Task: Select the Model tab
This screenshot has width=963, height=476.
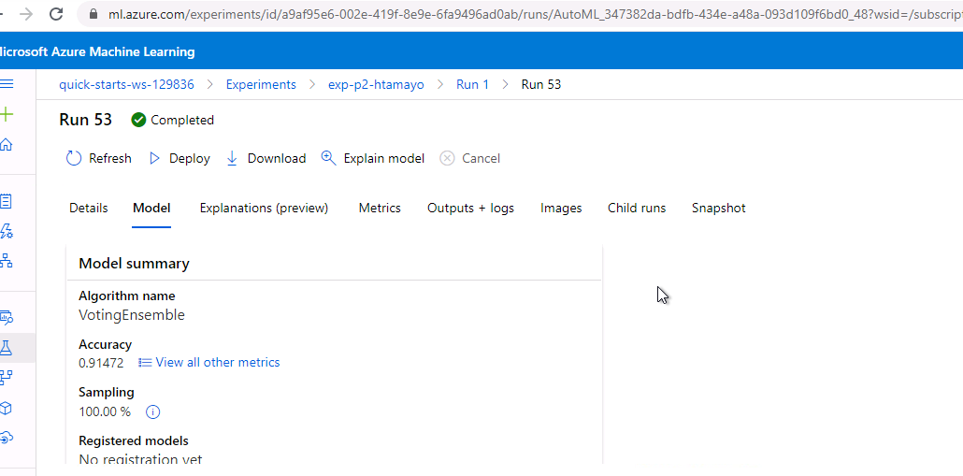Action: point(151,209)
